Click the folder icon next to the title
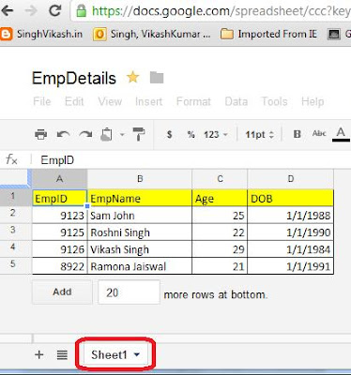The height and width of the screenshot is (375, 351). (x=157, y=78)
